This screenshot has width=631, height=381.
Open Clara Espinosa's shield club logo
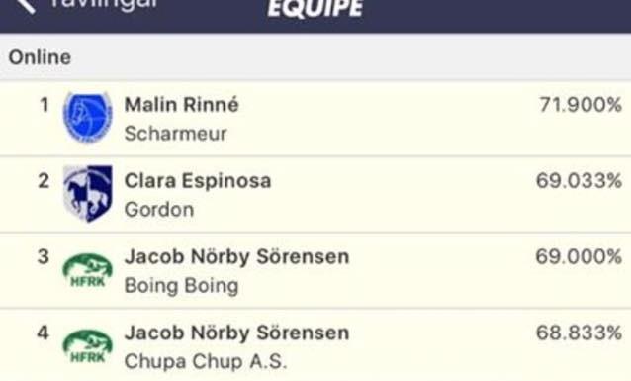[x=88, y=193]
